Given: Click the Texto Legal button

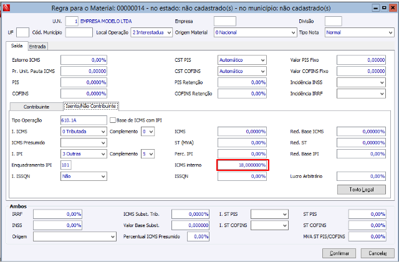Looking at the screenshot, I should point(362,190).
